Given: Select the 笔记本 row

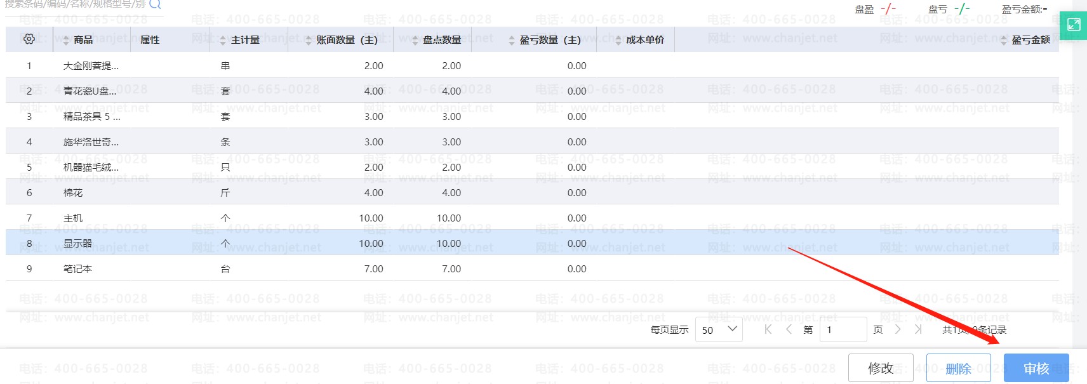Looking at the screenshot, I should (x=532, y=268).
